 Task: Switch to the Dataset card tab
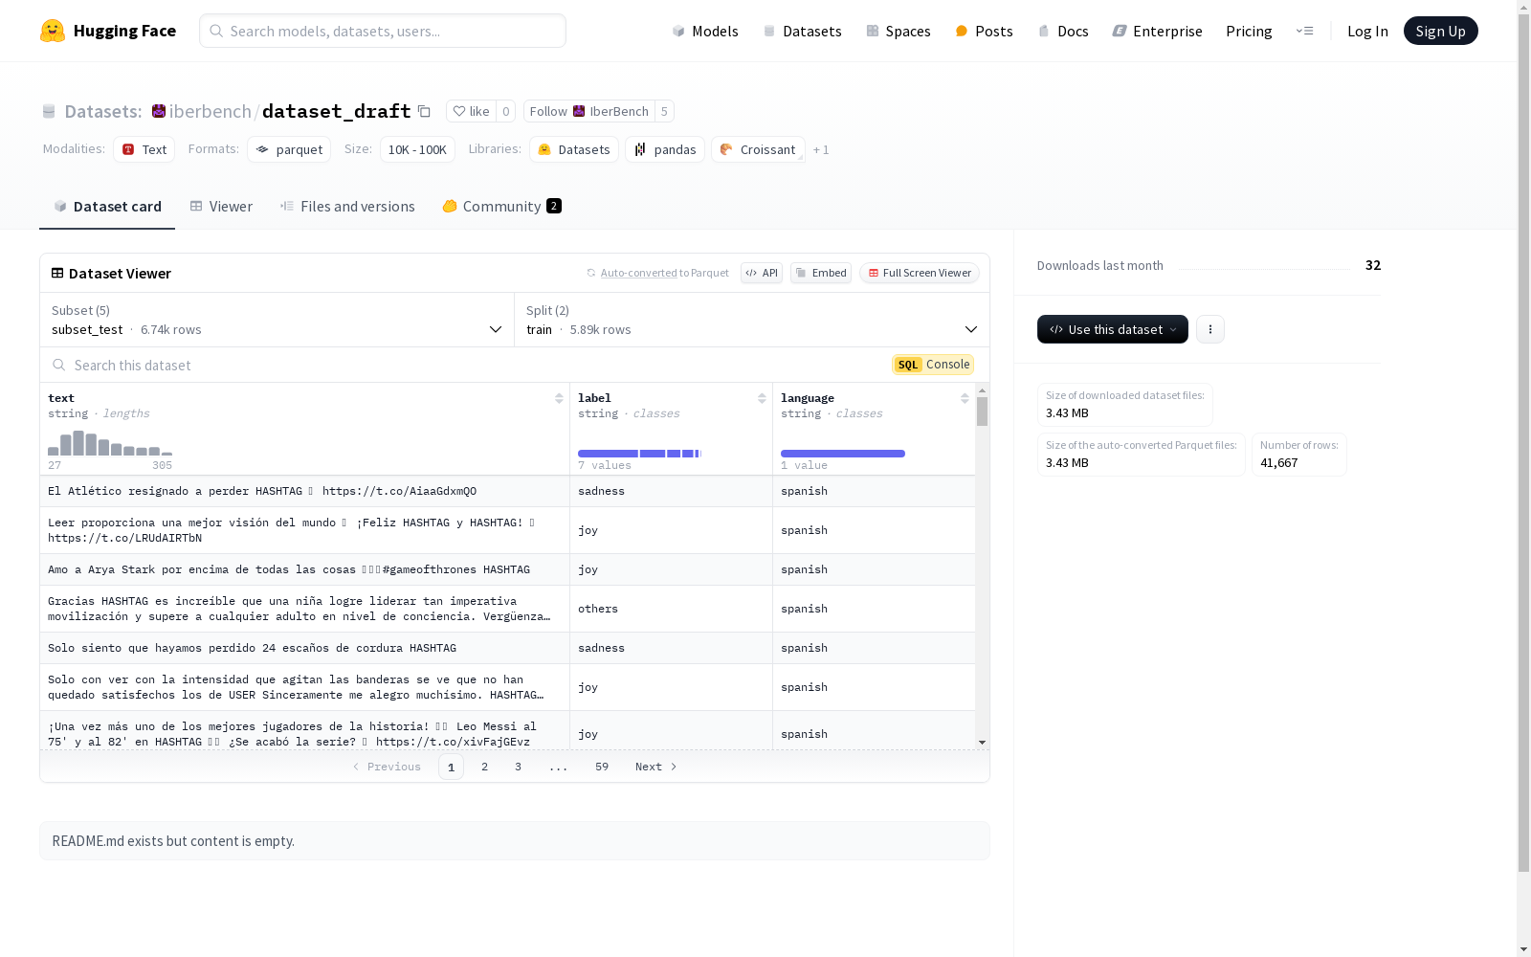[107, 207]
